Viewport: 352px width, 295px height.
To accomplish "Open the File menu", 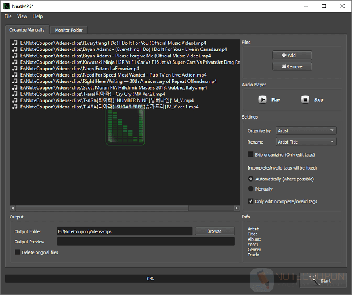I will (x=8, y=16).
